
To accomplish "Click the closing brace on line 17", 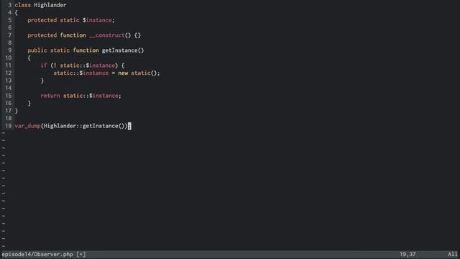I will point(16,111).
